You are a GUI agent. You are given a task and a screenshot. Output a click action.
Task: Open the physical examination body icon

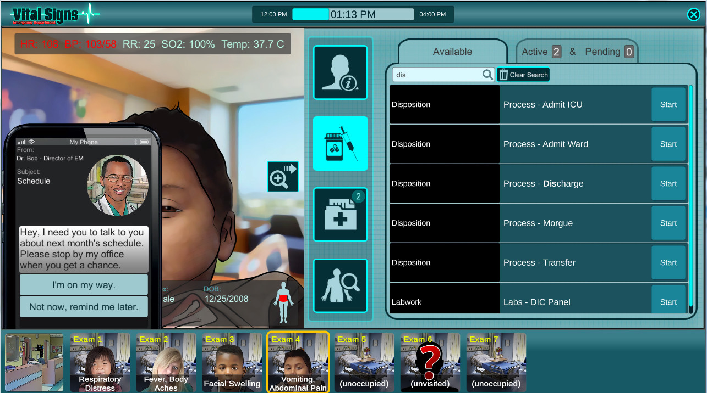[340, 285]
